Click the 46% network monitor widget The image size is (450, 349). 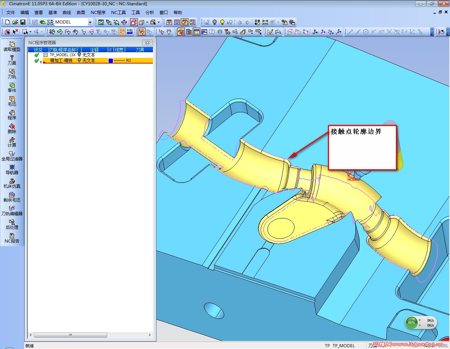click(x=421, y=323)
